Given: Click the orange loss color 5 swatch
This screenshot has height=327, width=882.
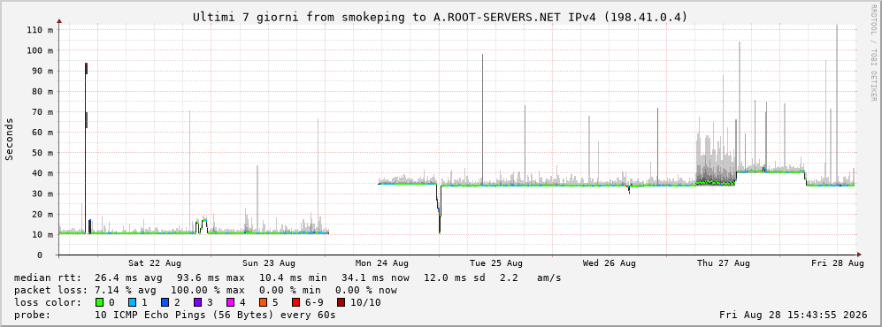Looking at the screenshot, I should 263,302.
